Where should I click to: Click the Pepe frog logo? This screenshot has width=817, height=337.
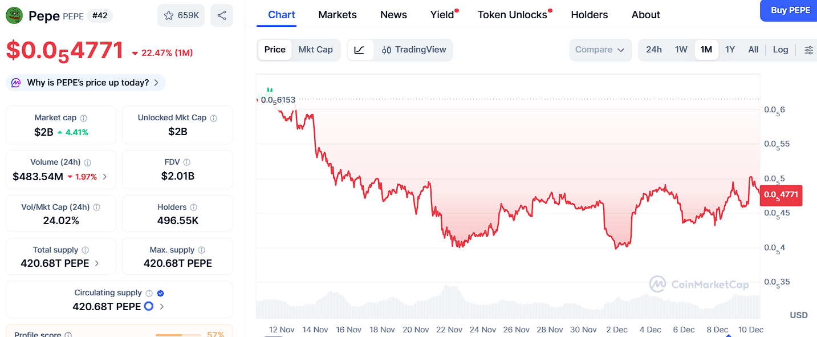[14, 15]
